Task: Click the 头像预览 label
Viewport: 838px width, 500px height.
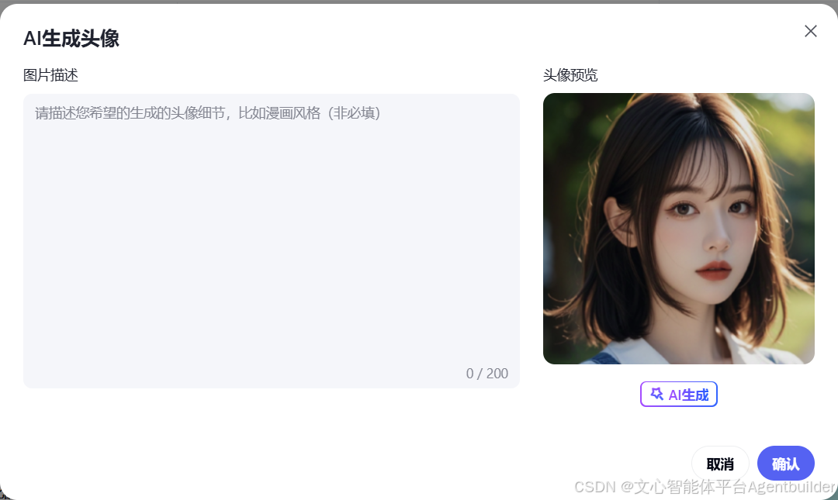Action: pyautogui.click(x=570, y=75)
